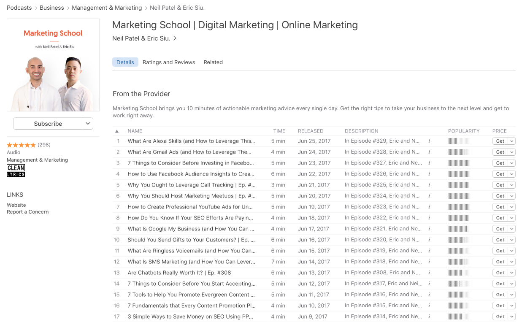Expand Get options for the Alexa Skills episode
This screenshot has width=522, height=322.
tap(512, 141)
